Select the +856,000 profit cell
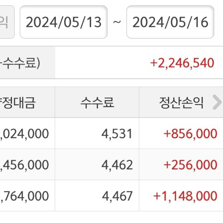 click(190, 134)
